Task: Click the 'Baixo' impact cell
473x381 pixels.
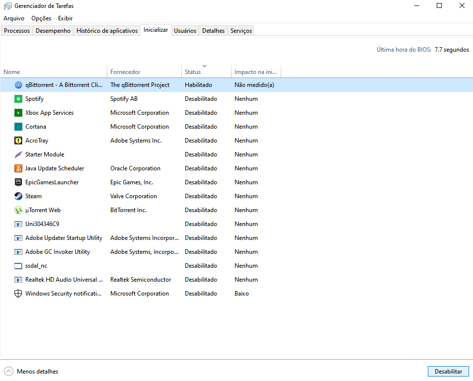Action: (241, 294)
